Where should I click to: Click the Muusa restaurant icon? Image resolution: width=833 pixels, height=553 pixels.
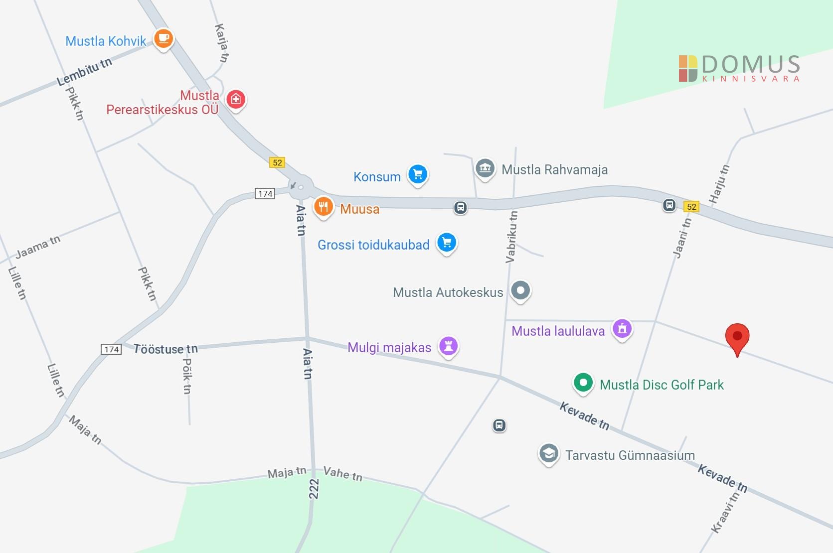coord(323,207)
